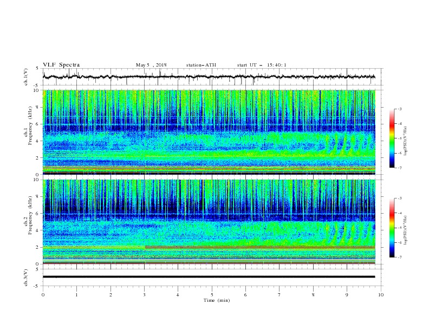Click time axis tick label "7"
The image size is (429, 331).
click(279, 295)
